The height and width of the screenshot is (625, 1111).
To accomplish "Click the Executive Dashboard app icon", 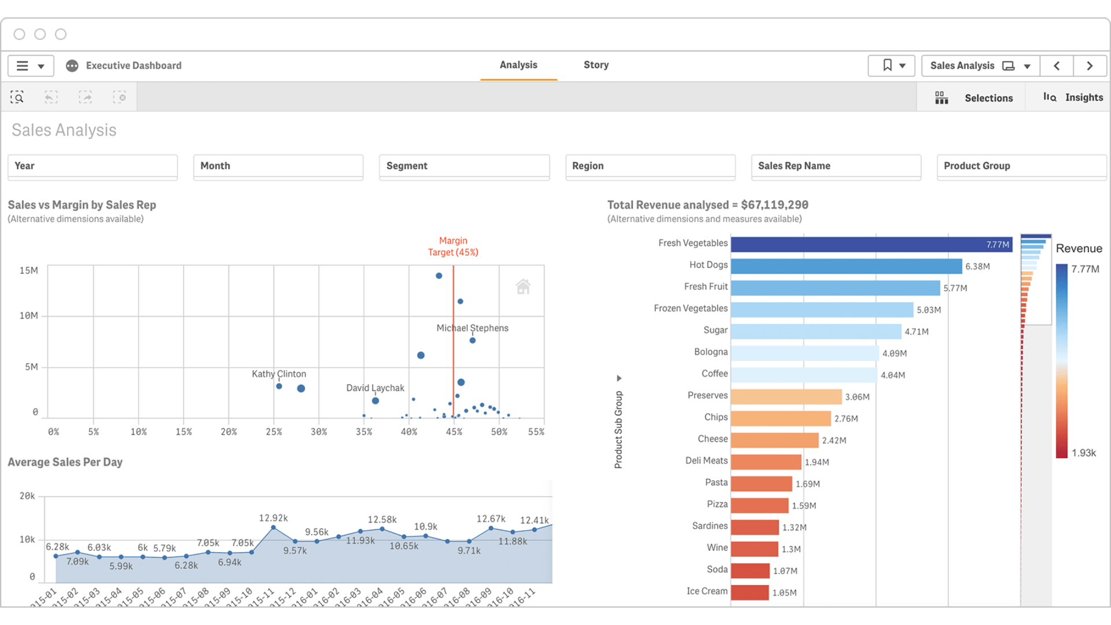I will 72,66.
